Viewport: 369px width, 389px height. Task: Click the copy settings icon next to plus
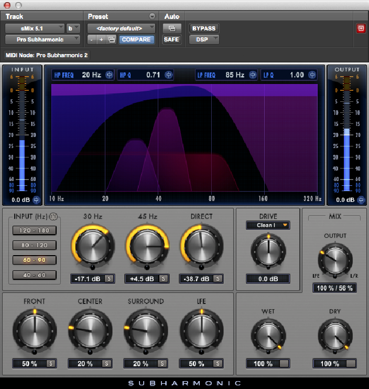pos(111,39)
